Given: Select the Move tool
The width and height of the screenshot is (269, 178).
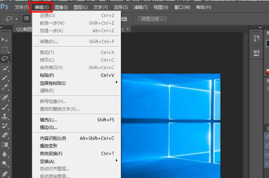Looking at the screenshot, I should coord(4,40).
